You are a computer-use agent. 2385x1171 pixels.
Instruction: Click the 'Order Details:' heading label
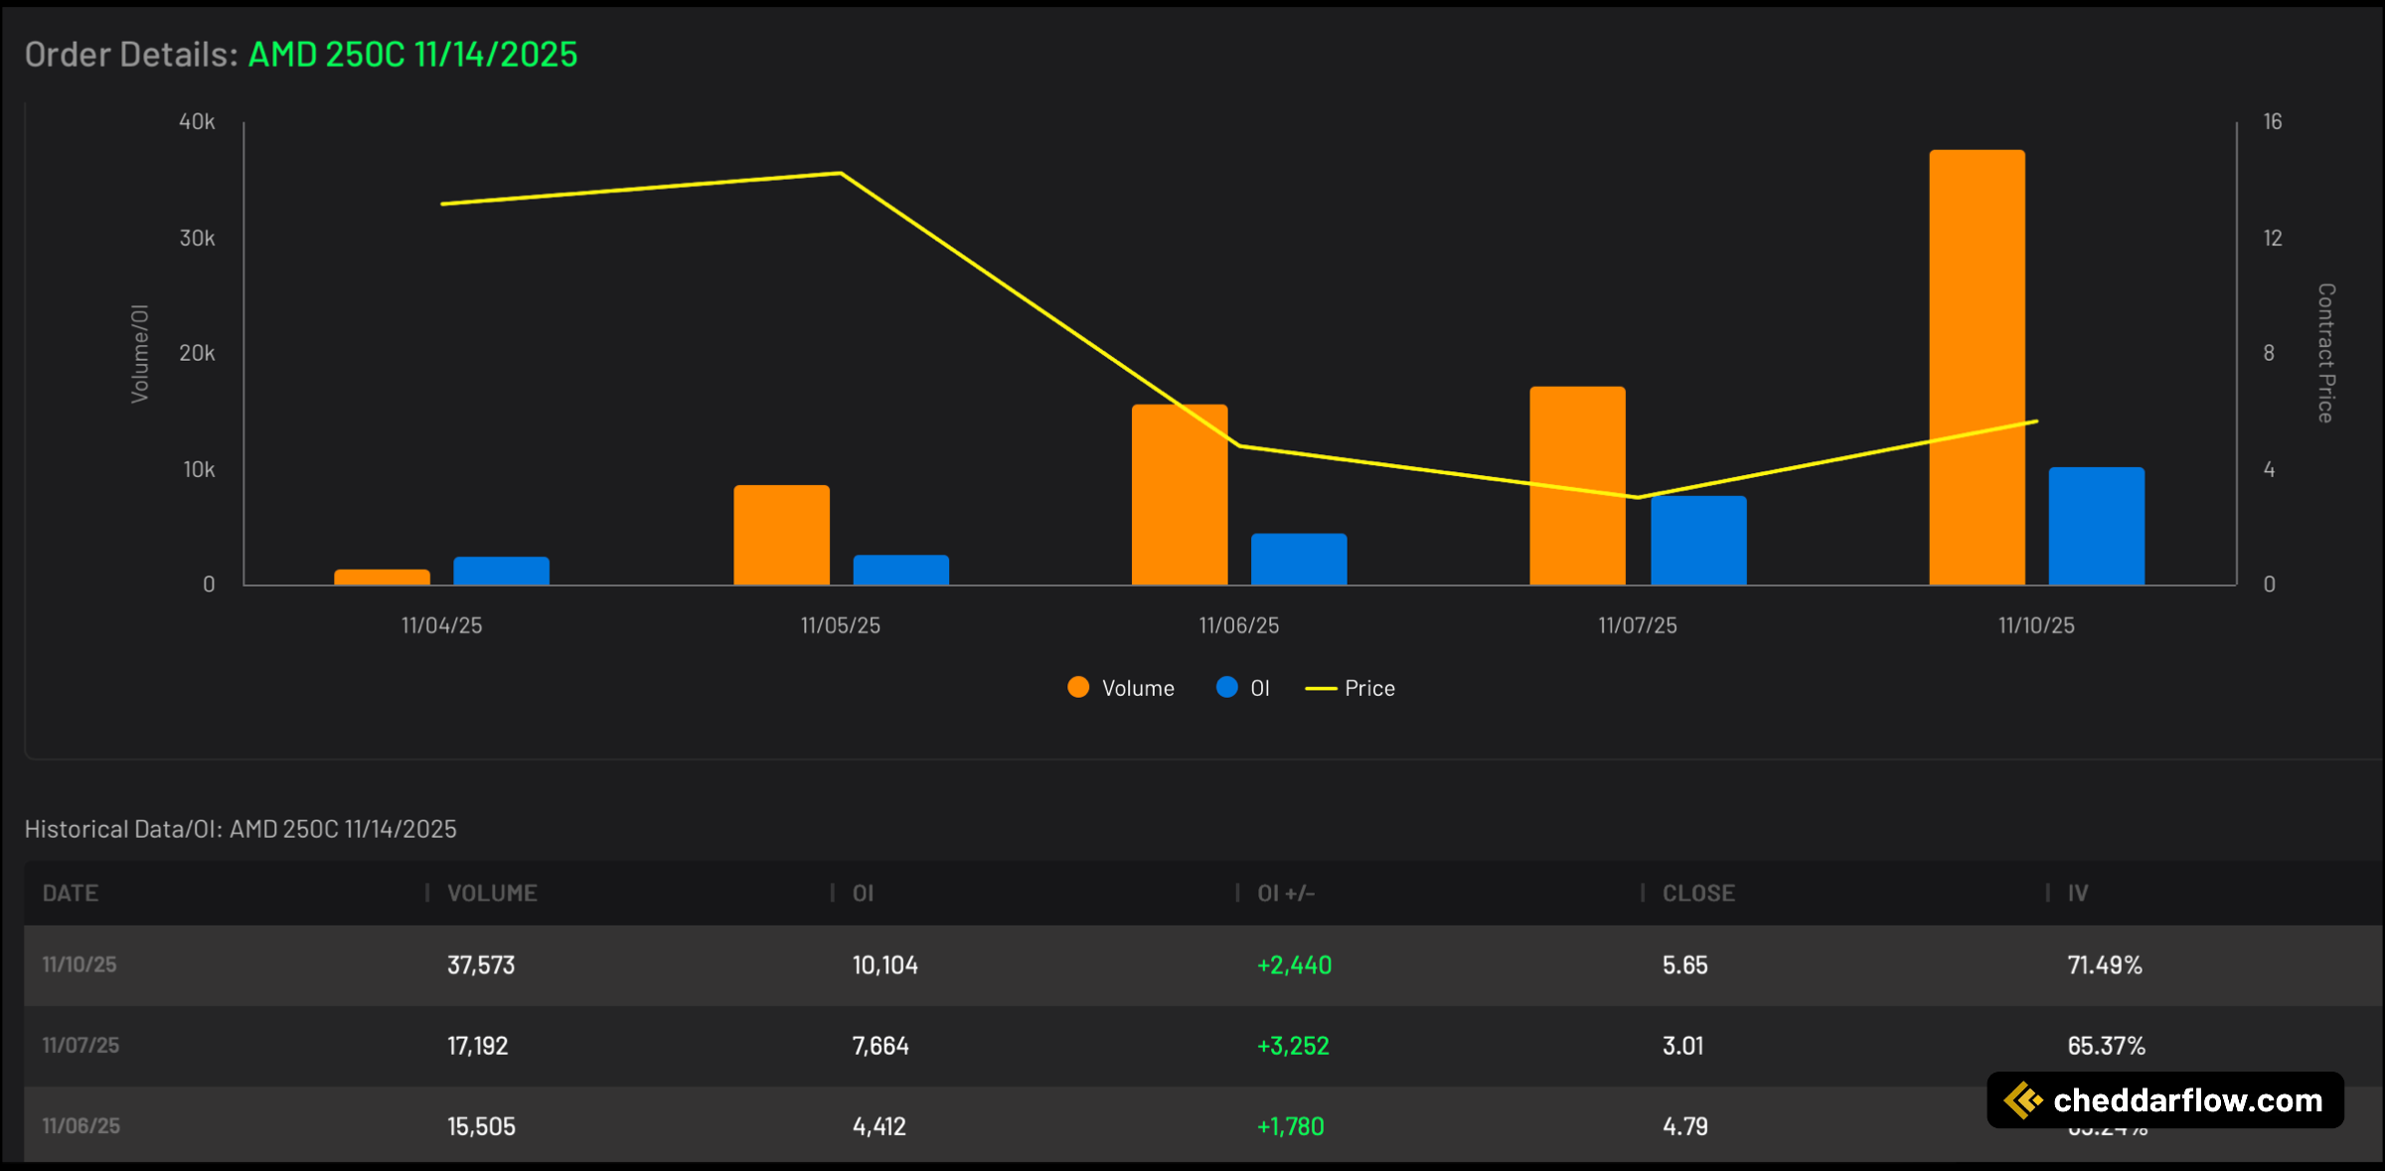coord(131,54)
